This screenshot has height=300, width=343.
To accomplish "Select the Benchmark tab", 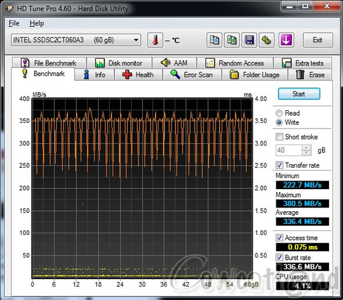I will (43, 73).
